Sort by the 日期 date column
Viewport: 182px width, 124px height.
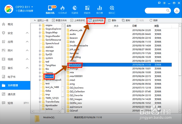tap(142, 26)
